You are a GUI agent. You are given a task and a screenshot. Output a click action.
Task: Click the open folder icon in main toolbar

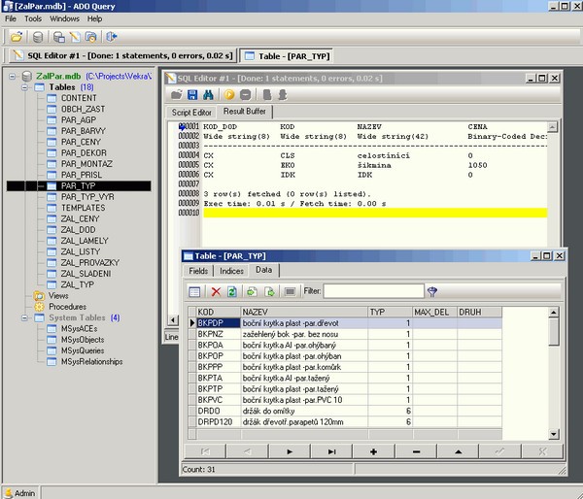[17, 37]
